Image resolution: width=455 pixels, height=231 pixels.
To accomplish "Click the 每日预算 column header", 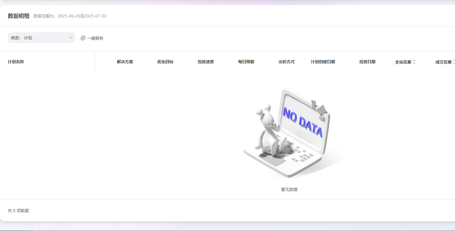I will (x=246, y=62).
